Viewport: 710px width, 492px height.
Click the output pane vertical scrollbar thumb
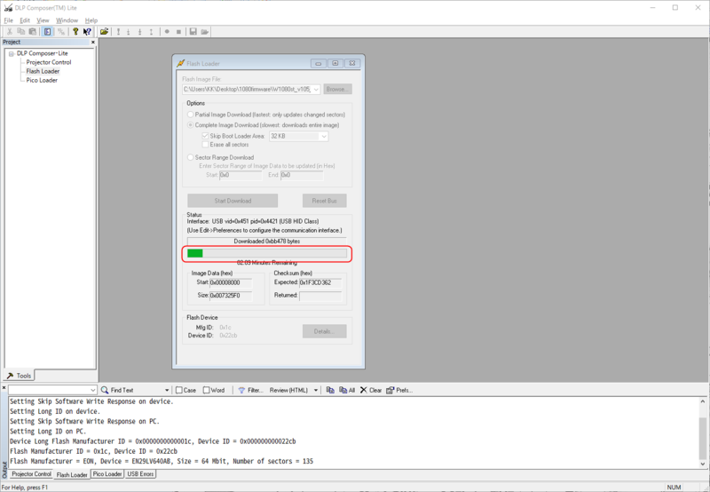[703, 437]
